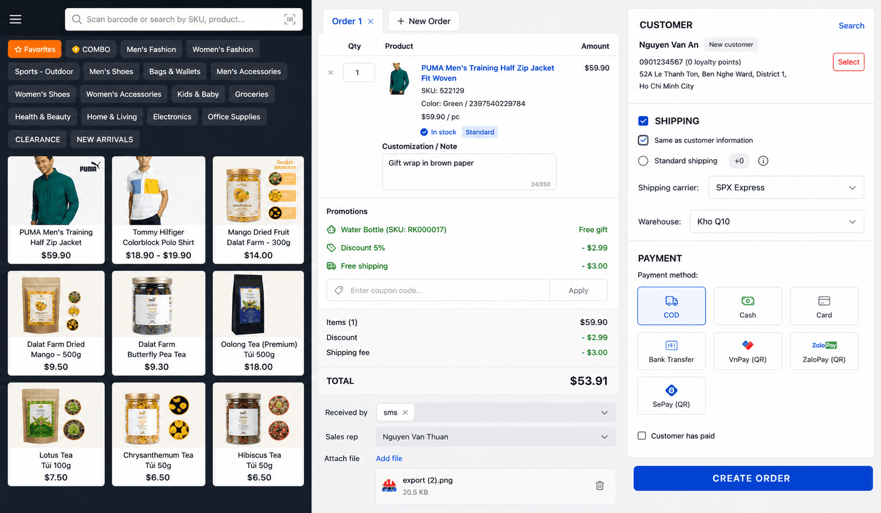Select the Electronics category

(x=172, y=117)
